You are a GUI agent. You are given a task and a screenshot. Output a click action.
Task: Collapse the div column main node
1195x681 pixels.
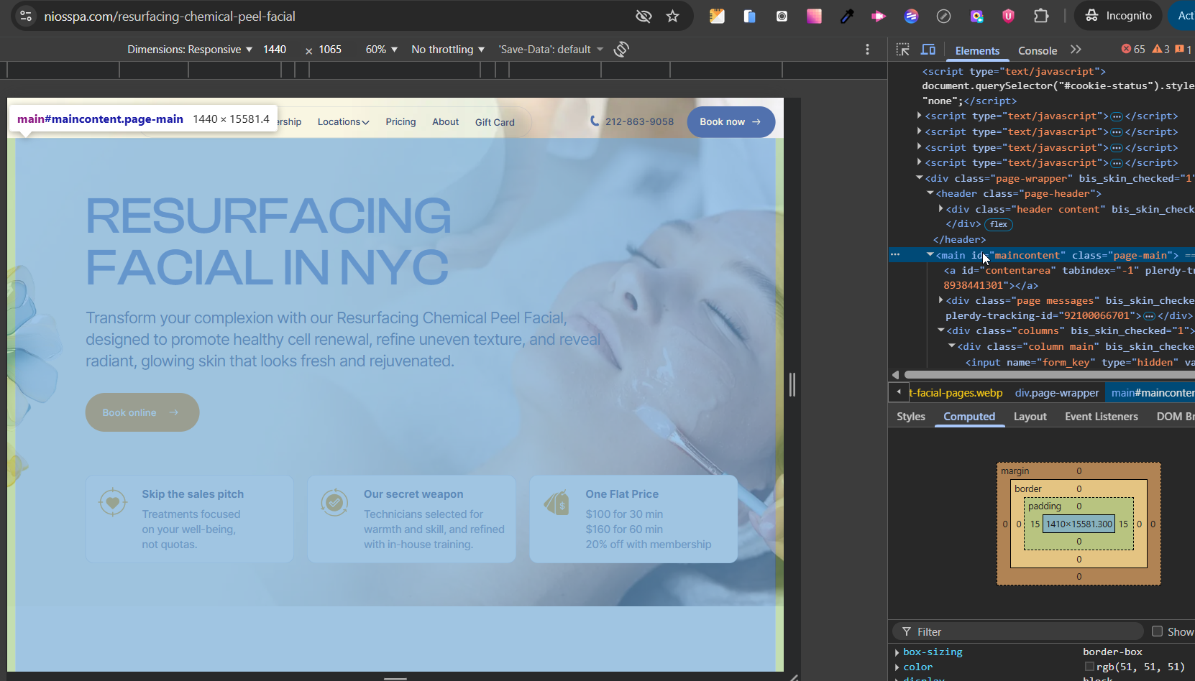(951, 346)
